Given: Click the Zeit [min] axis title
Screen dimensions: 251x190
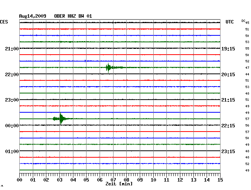Looking at the screenshot, I should [119, 184].
